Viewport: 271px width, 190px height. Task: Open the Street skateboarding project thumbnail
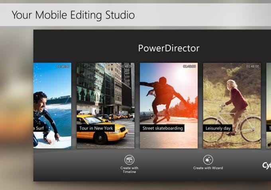pos(169,105)
